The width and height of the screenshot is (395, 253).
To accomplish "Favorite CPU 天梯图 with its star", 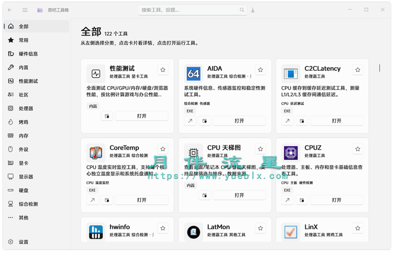I will tap(261, 149).
